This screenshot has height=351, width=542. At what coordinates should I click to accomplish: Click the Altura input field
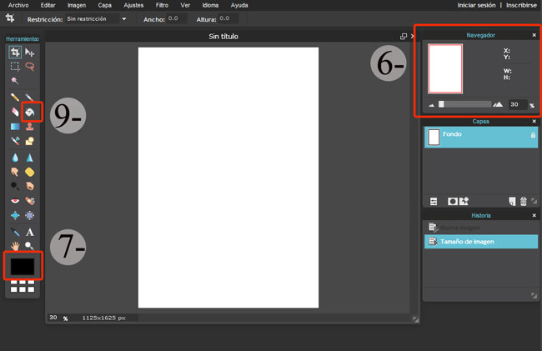pos(228,18)
